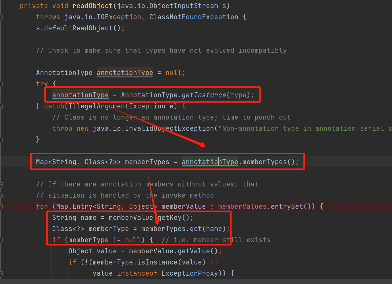Click fold marker beside 'situation is handled' comment
The image size is (392, 284).
coord(1,195)
